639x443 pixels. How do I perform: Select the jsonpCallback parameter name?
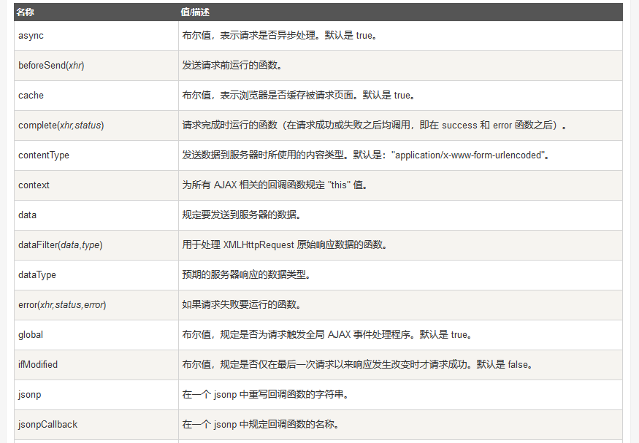(47, 425)
